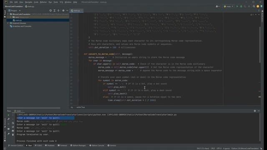Viewport: 267px width, 150px height.
Task: Open the TODO tool window
Action: (38, 145)
